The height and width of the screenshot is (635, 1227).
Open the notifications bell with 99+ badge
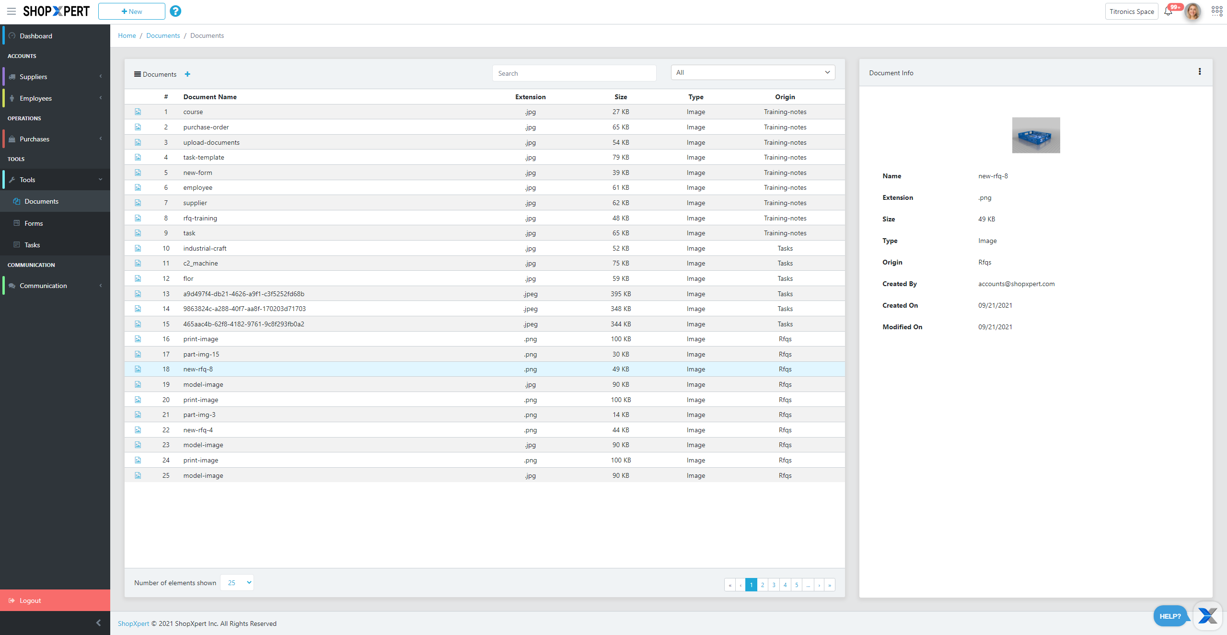1167,11
